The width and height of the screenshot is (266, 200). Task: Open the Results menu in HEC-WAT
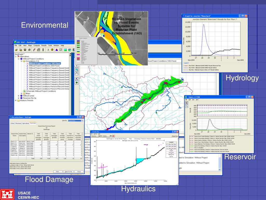[44, 46]
